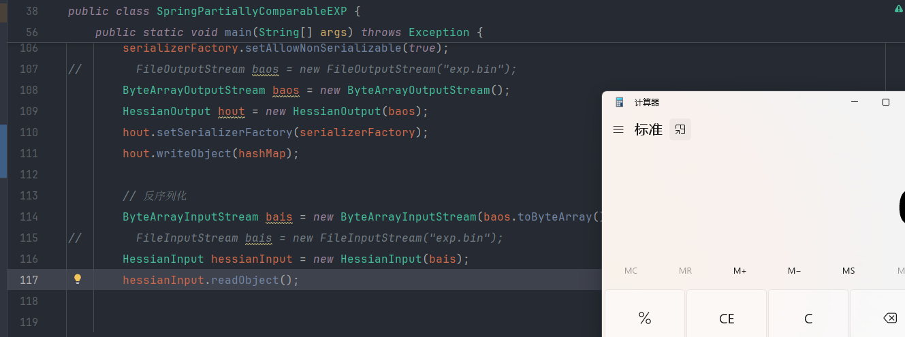The height and width of the screenshot is (337, 905).
Task: Click the disabled MC memory clear button
Action: pos(631,271)
